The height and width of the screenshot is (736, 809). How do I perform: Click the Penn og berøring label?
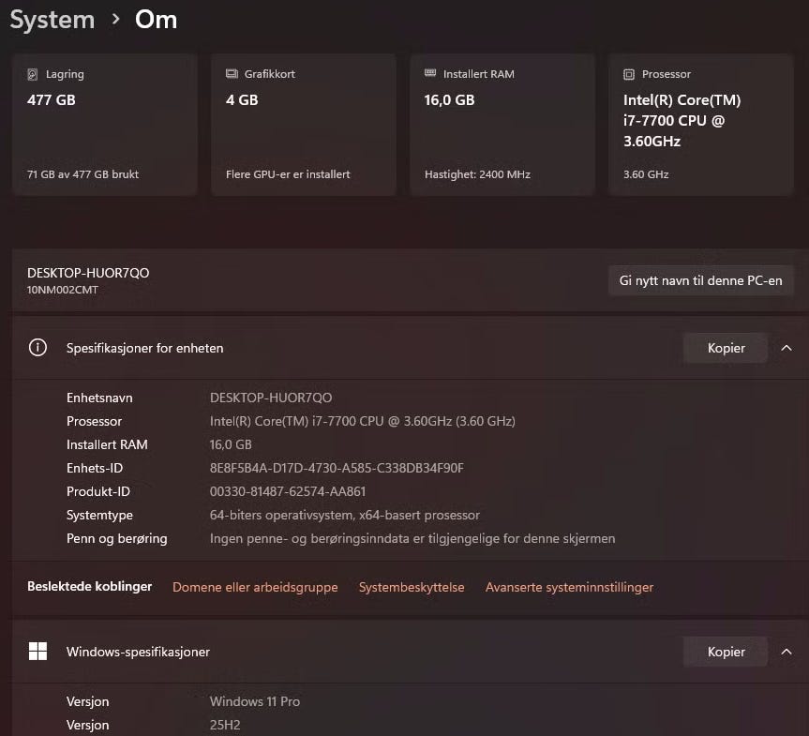pos(116,538)
